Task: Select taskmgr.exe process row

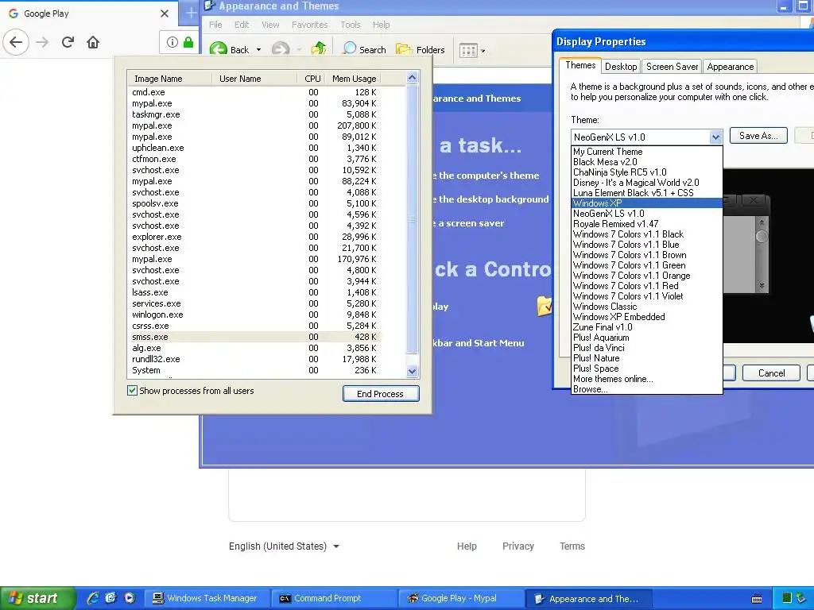Action: coord(254,114)
